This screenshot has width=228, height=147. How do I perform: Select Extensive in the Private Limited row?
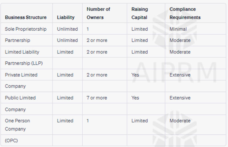[x=180, y=75]
